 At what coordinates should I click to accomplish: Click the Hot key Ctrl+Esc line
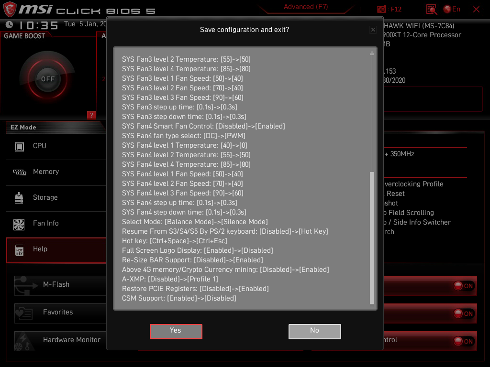point(174,241)
